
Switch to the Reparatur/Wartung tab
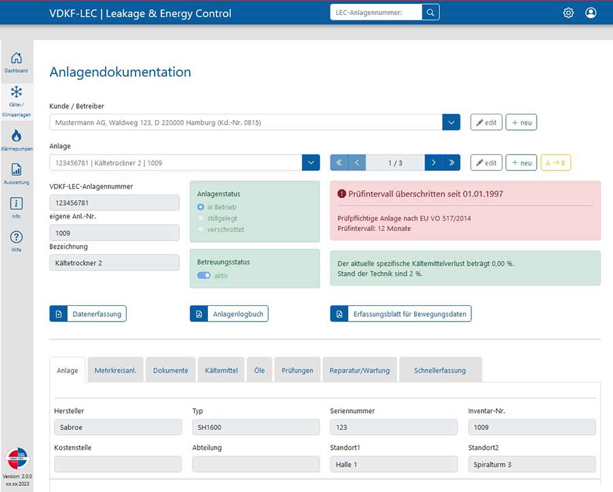[360, 370]
